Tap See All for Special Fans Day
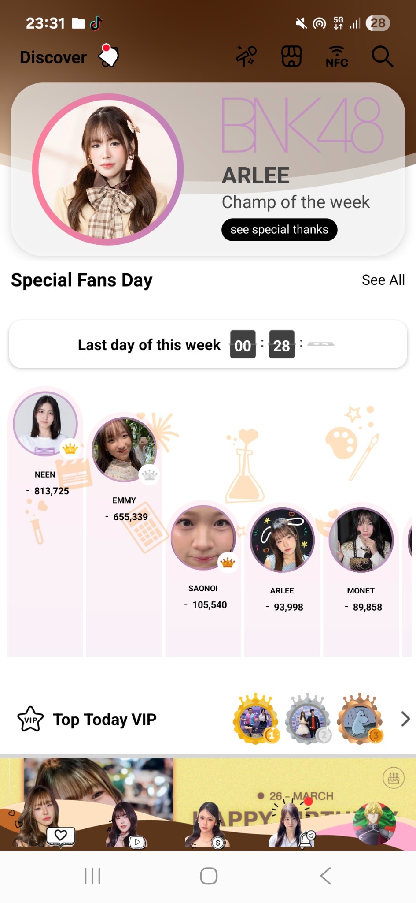The width and height of the screenshot is (416, 903). [x=383, y=280]
